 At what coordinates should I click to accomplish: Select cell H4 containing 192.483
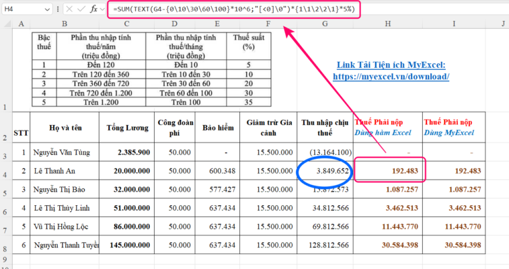point(389,171)
